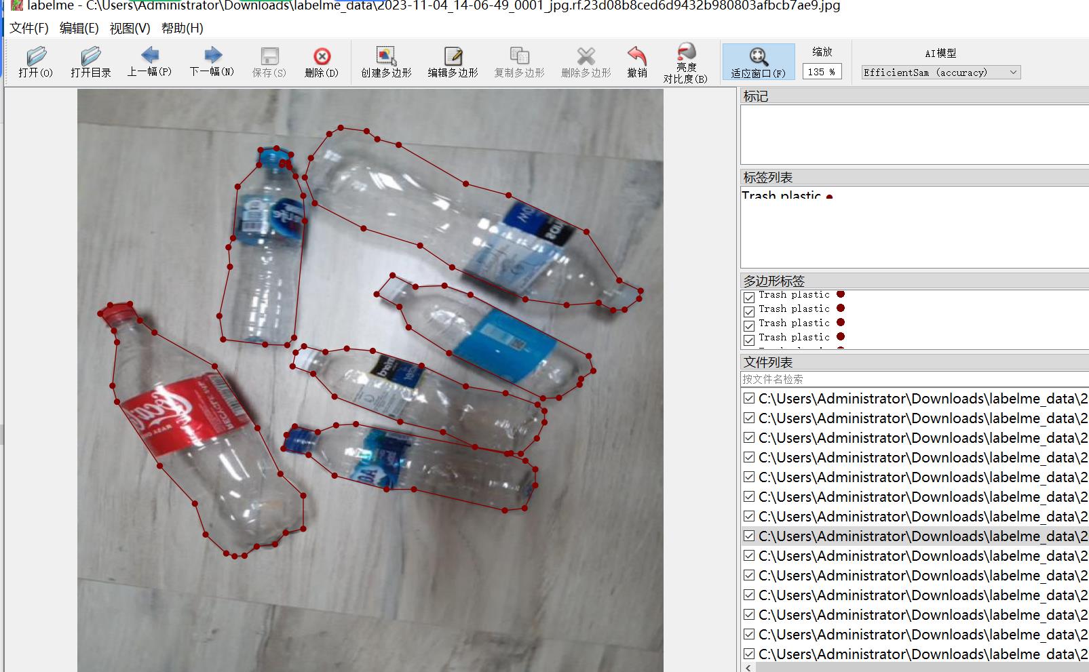
Task: Click the 缩放 zoom label
Action: (x=822, y=52)
